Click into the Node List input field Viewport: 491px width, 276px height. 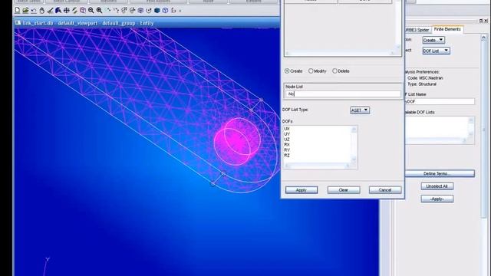pyautogui.click(x=343, y=94)
